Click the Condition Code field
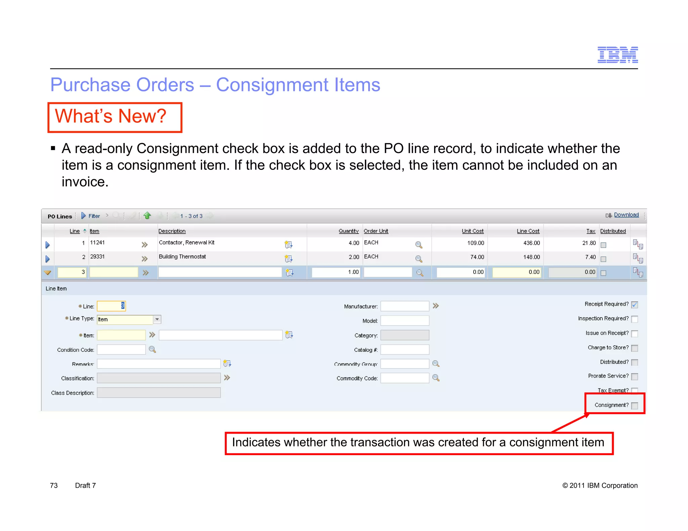The height and width of the screenshot is (531, 688). 121,349
